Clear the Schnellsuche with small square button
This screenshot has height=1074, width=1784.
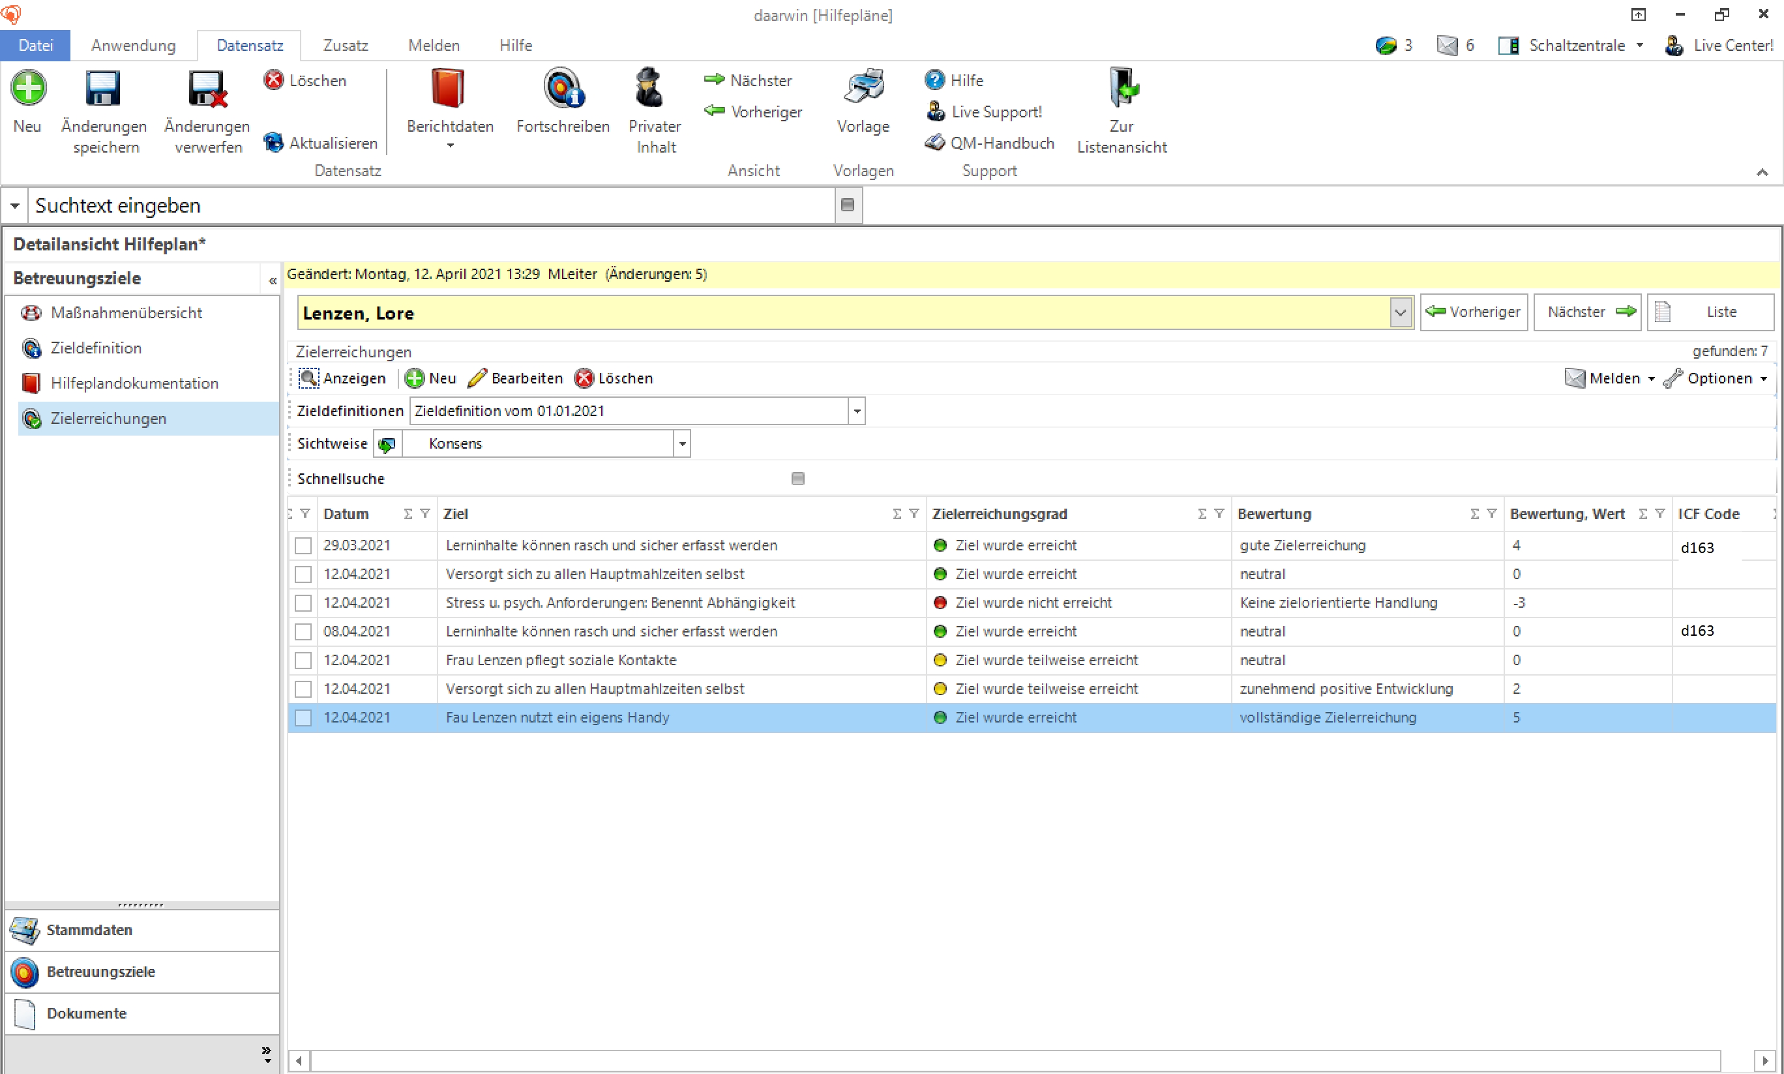(798, 479)
